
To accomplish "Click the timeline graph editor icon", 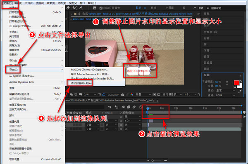I will click(x=141, y=107).
